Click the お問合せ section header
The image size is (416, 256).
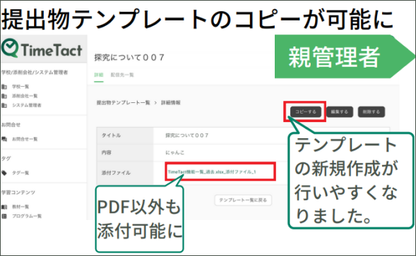(11, 125)
